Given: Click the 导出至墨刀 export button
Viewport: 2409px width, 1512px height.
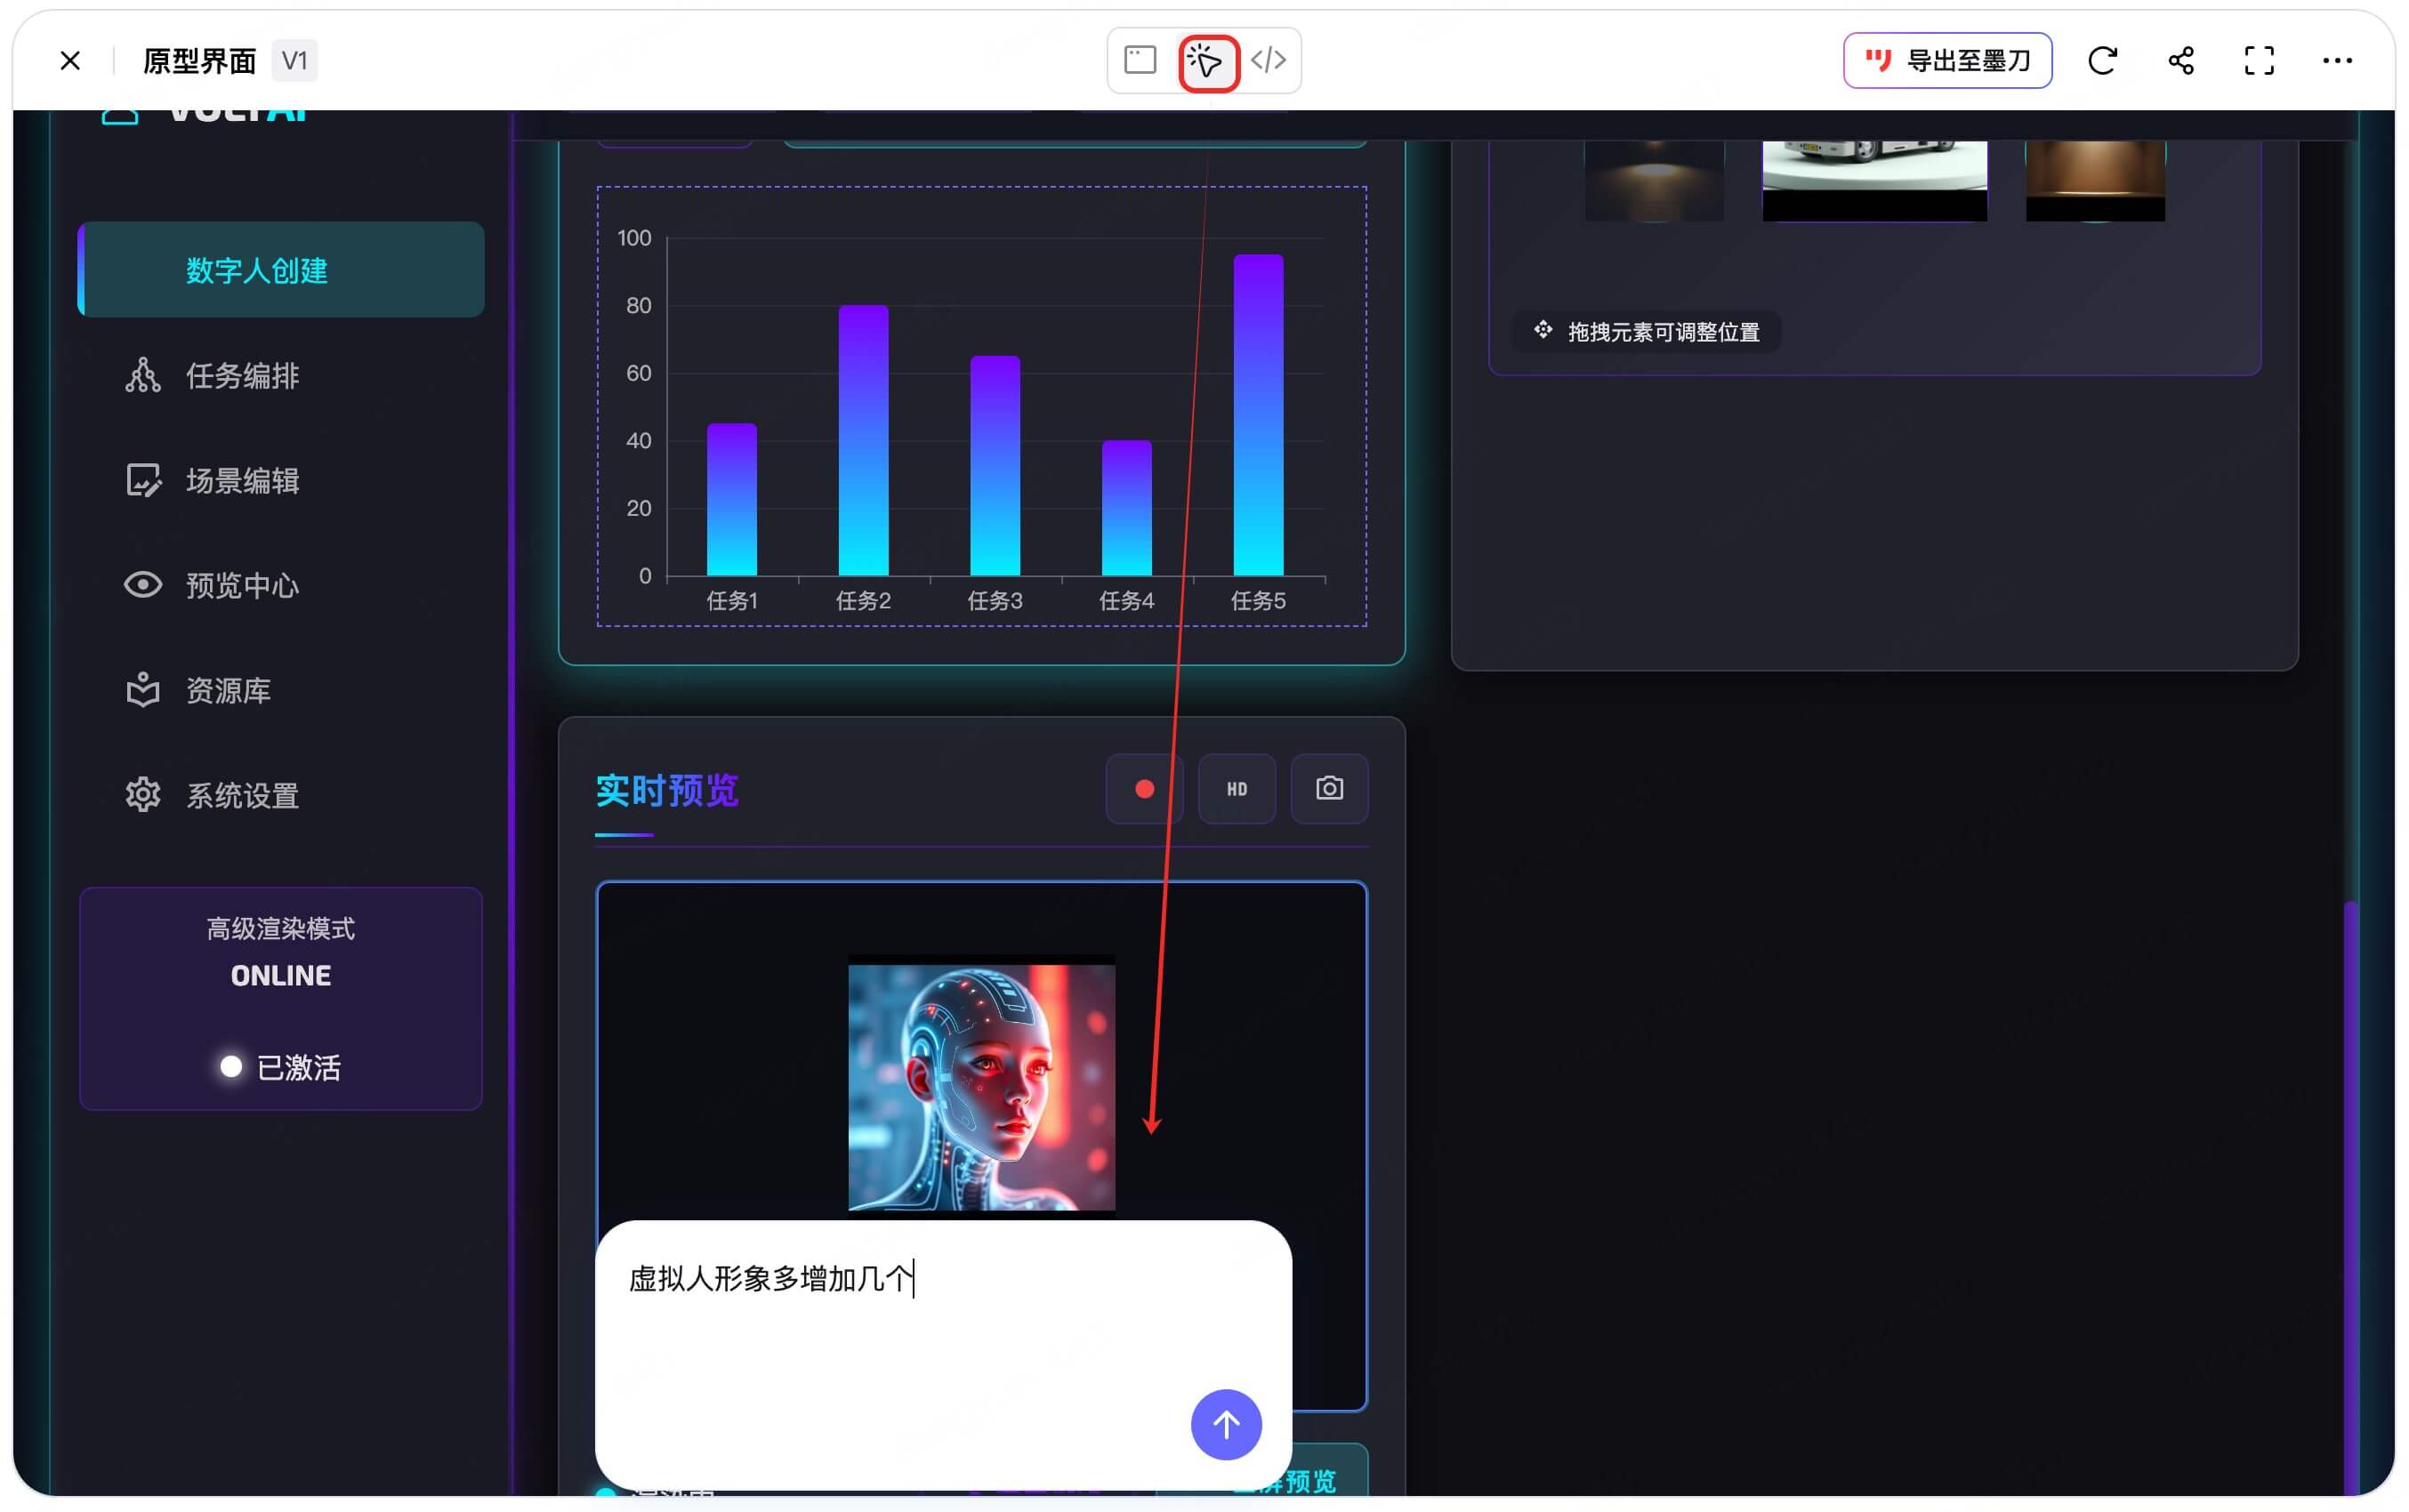Looking at the screenshot, I should (1947, 61).
